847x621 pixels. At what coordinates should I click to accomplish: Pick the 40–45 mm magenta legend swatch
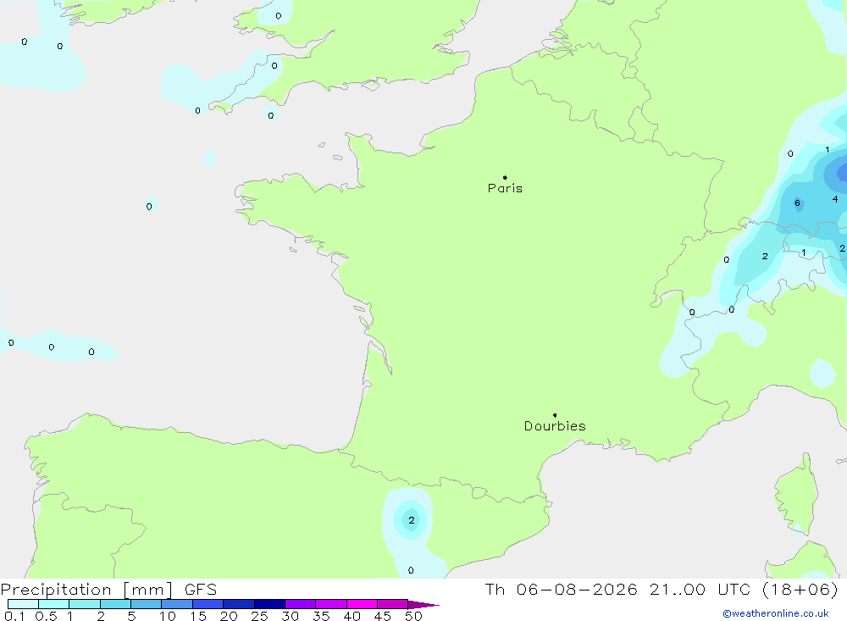(362, 604)
